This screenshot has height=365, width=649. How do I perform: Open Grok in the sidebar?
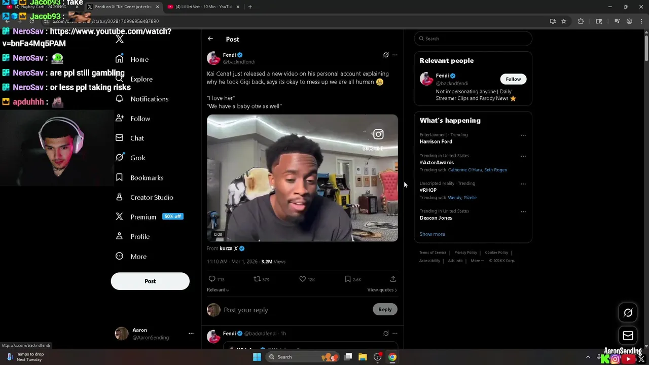coord(130,158)
